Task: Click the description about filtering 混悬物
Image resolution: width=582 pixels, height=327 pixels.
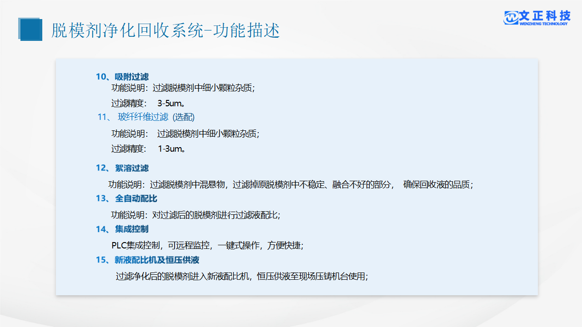Action: coord(290,185)
